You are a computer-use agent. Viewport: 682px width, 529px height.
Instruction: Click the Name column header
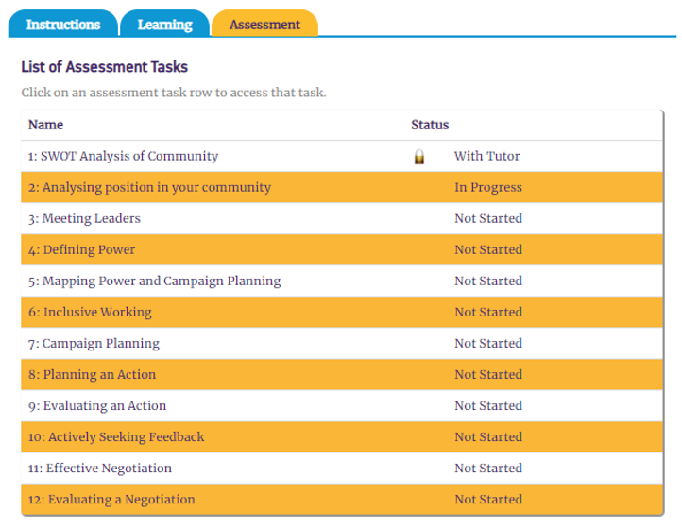[46, 125]
